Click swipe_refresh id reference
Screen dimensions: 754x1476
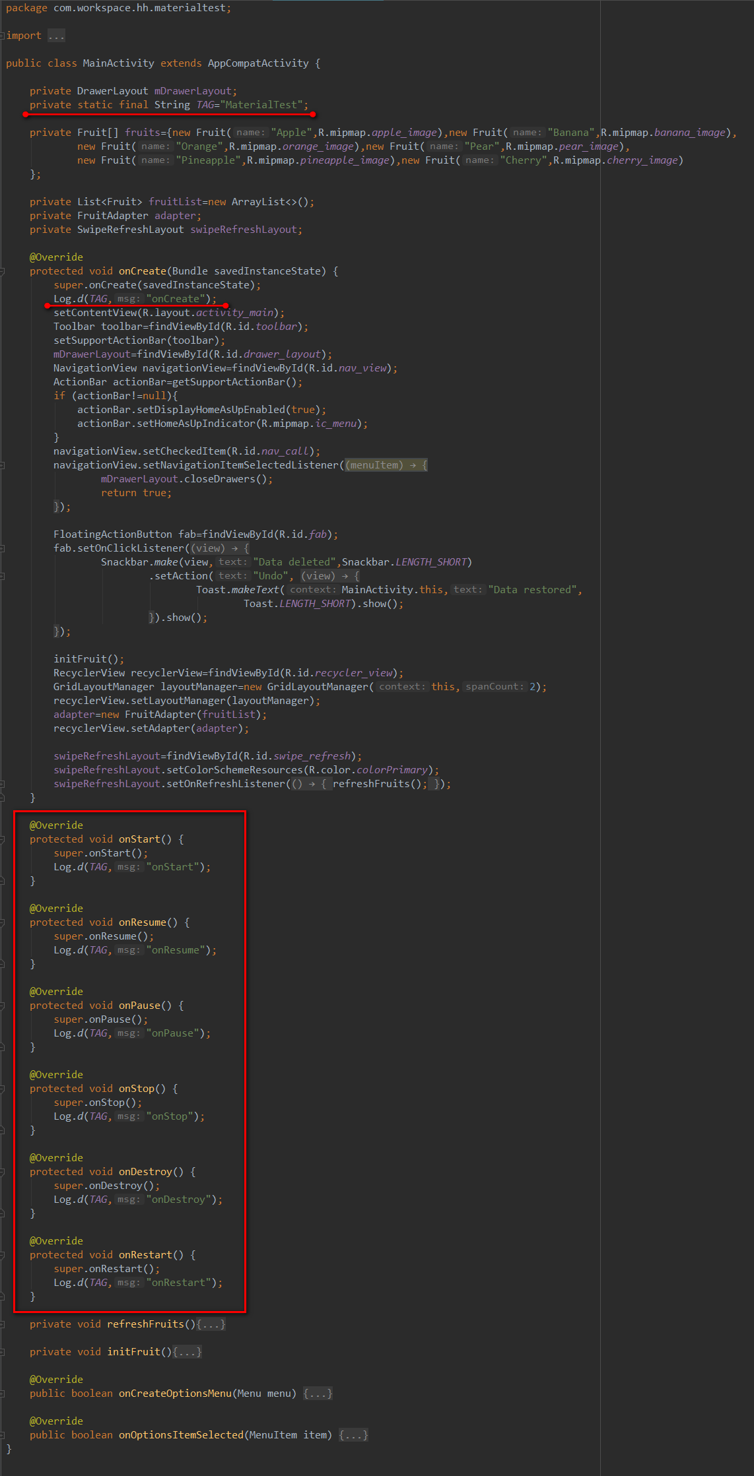point(312,756)
